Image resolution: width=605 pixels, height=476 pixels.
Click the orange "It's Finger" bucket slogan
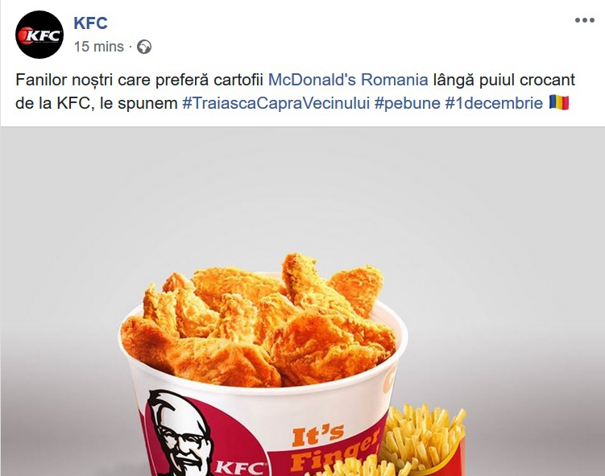coord(334,448)
